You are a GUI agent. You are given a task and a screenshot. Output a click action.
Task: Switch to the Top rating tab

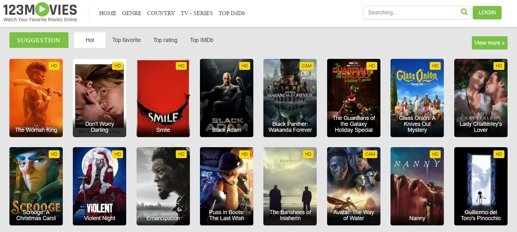coord(165,40)
